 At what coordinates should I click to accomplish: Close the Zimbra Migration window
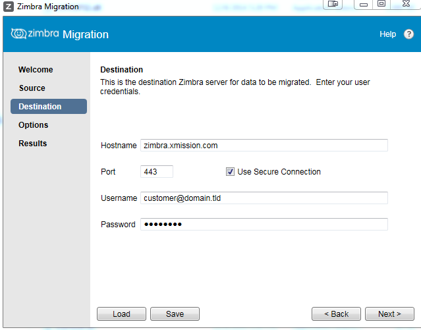tap(407, 4)
